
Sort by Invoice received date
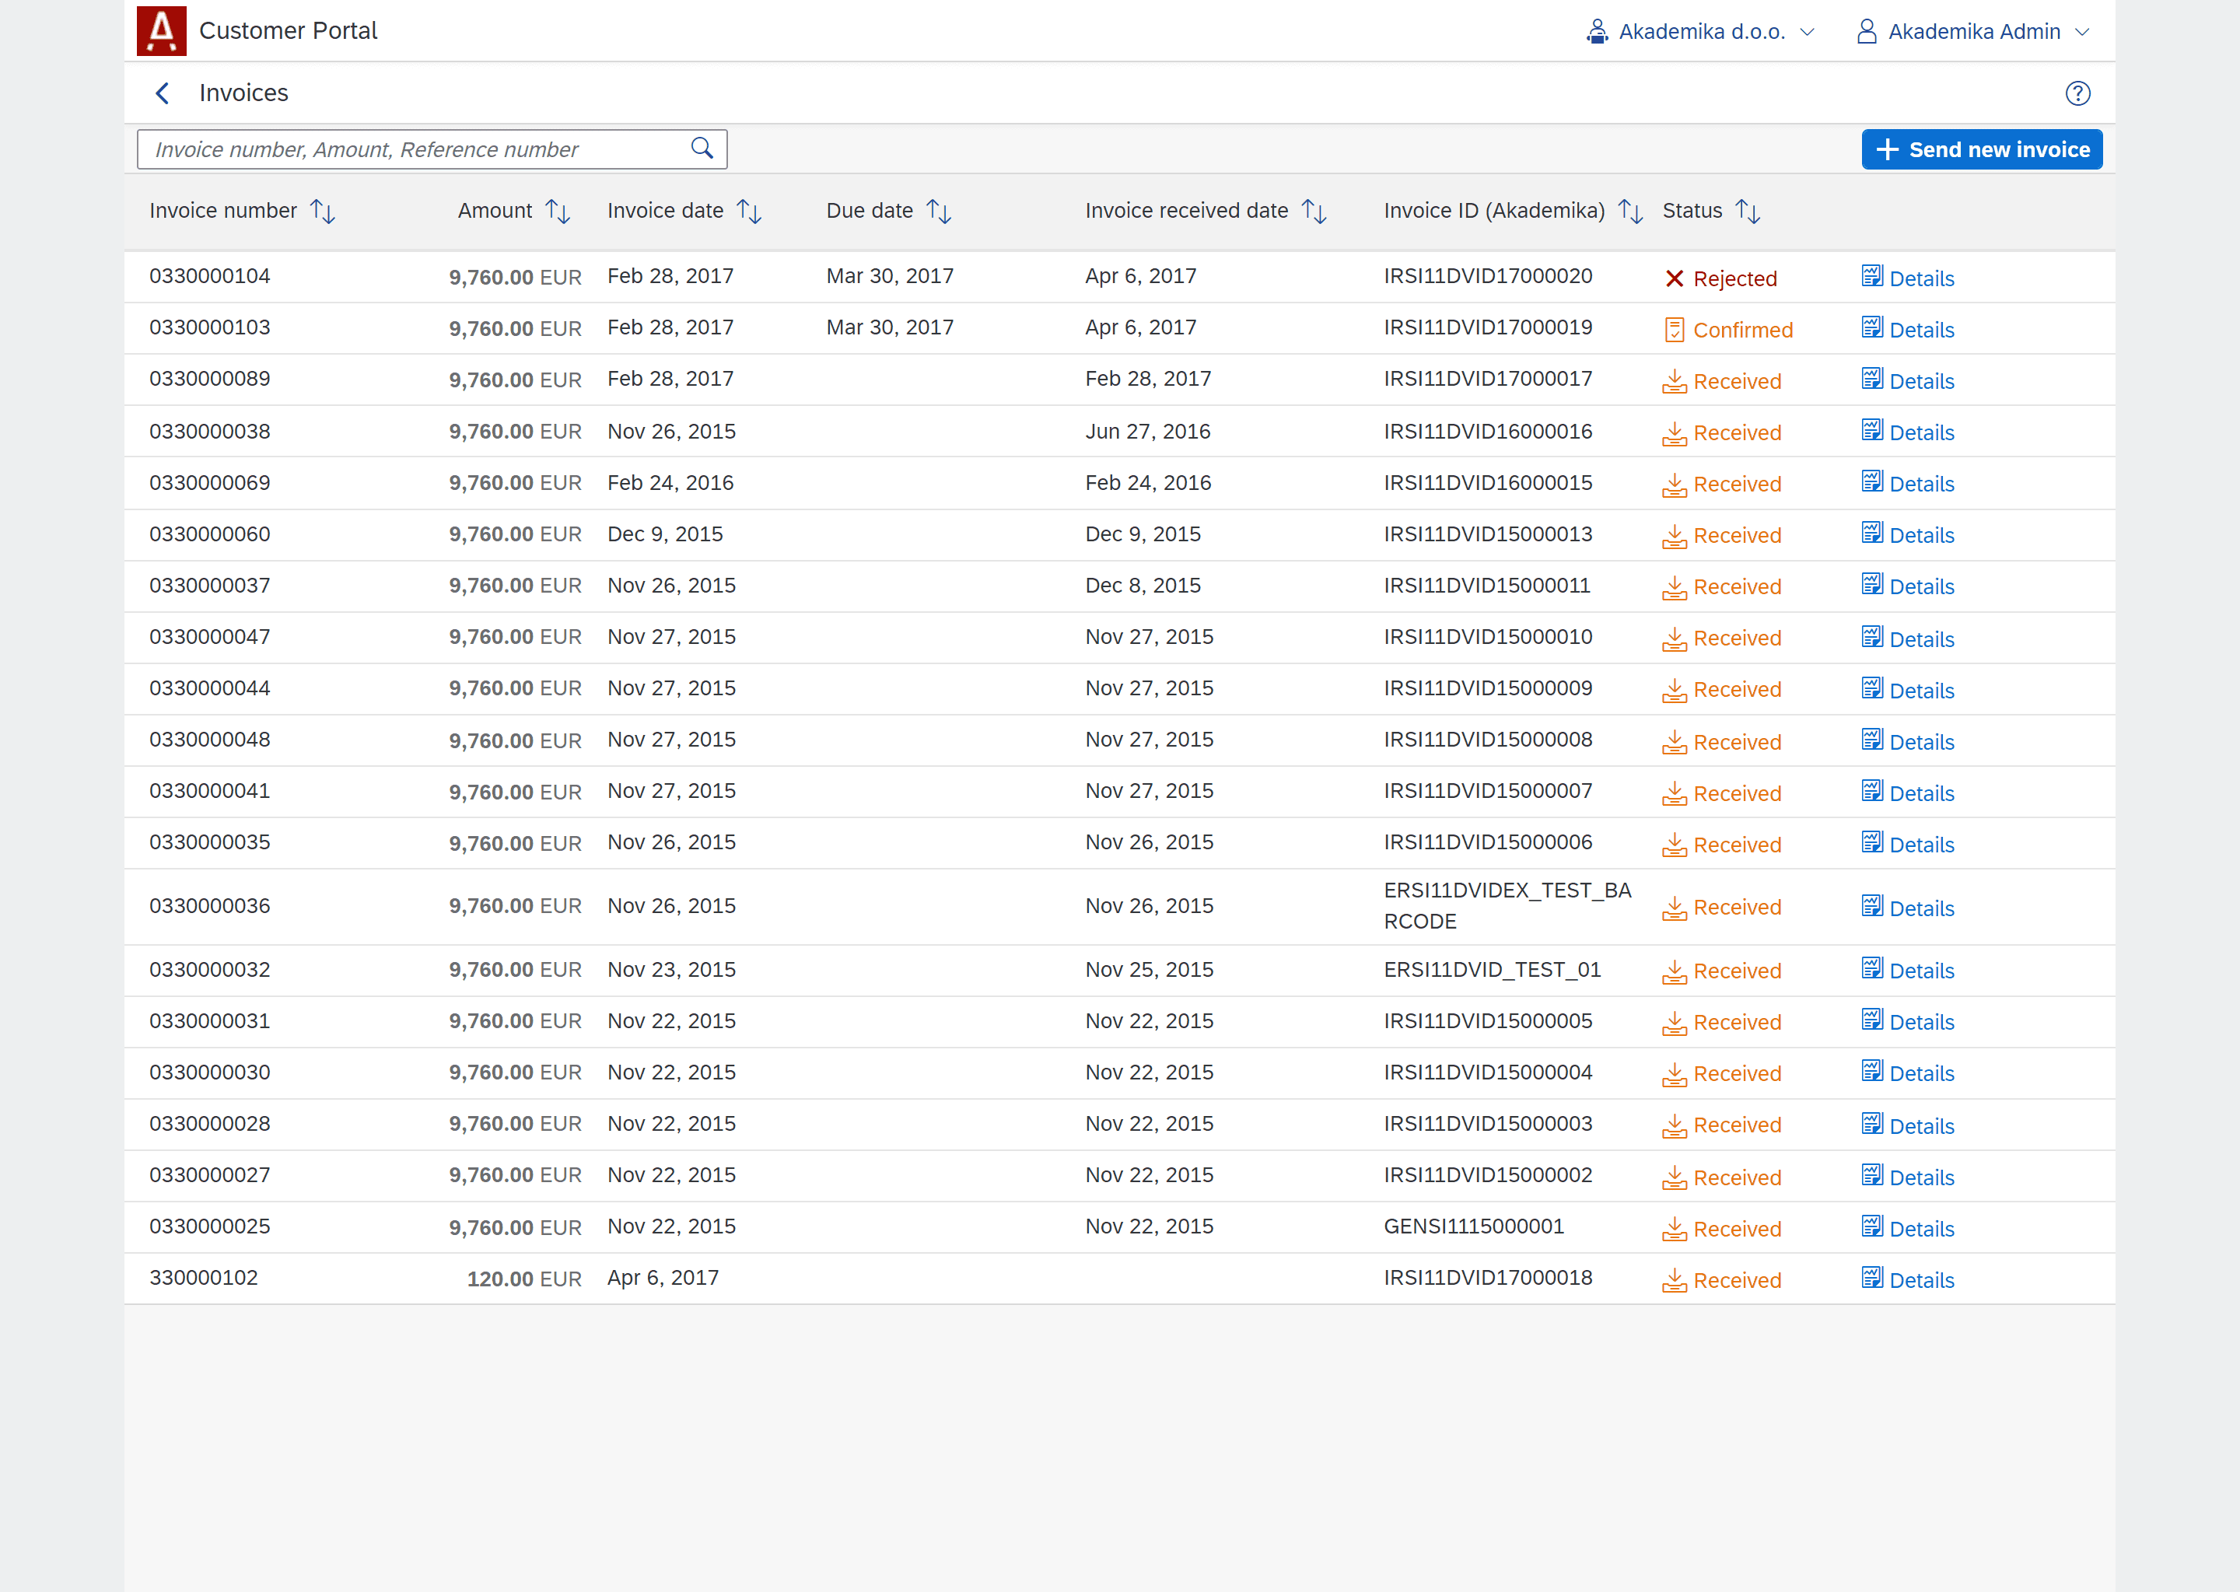1314,212
